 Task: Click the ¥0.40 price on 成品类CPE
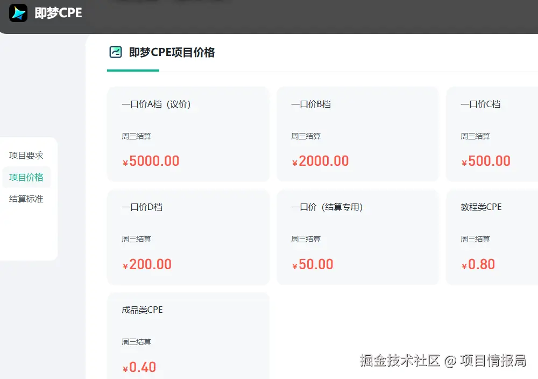coord(139,367)
